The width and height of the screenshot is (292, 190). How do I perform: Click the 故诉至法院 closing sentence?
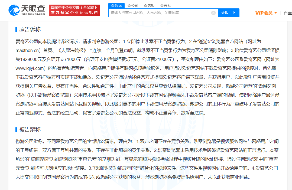click(193, 113)
